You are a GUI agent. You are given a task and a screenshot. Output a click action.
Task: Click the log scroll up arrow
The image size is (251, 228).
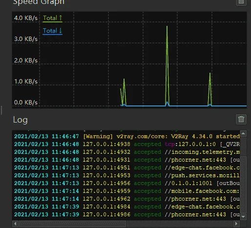pos(243,134)
